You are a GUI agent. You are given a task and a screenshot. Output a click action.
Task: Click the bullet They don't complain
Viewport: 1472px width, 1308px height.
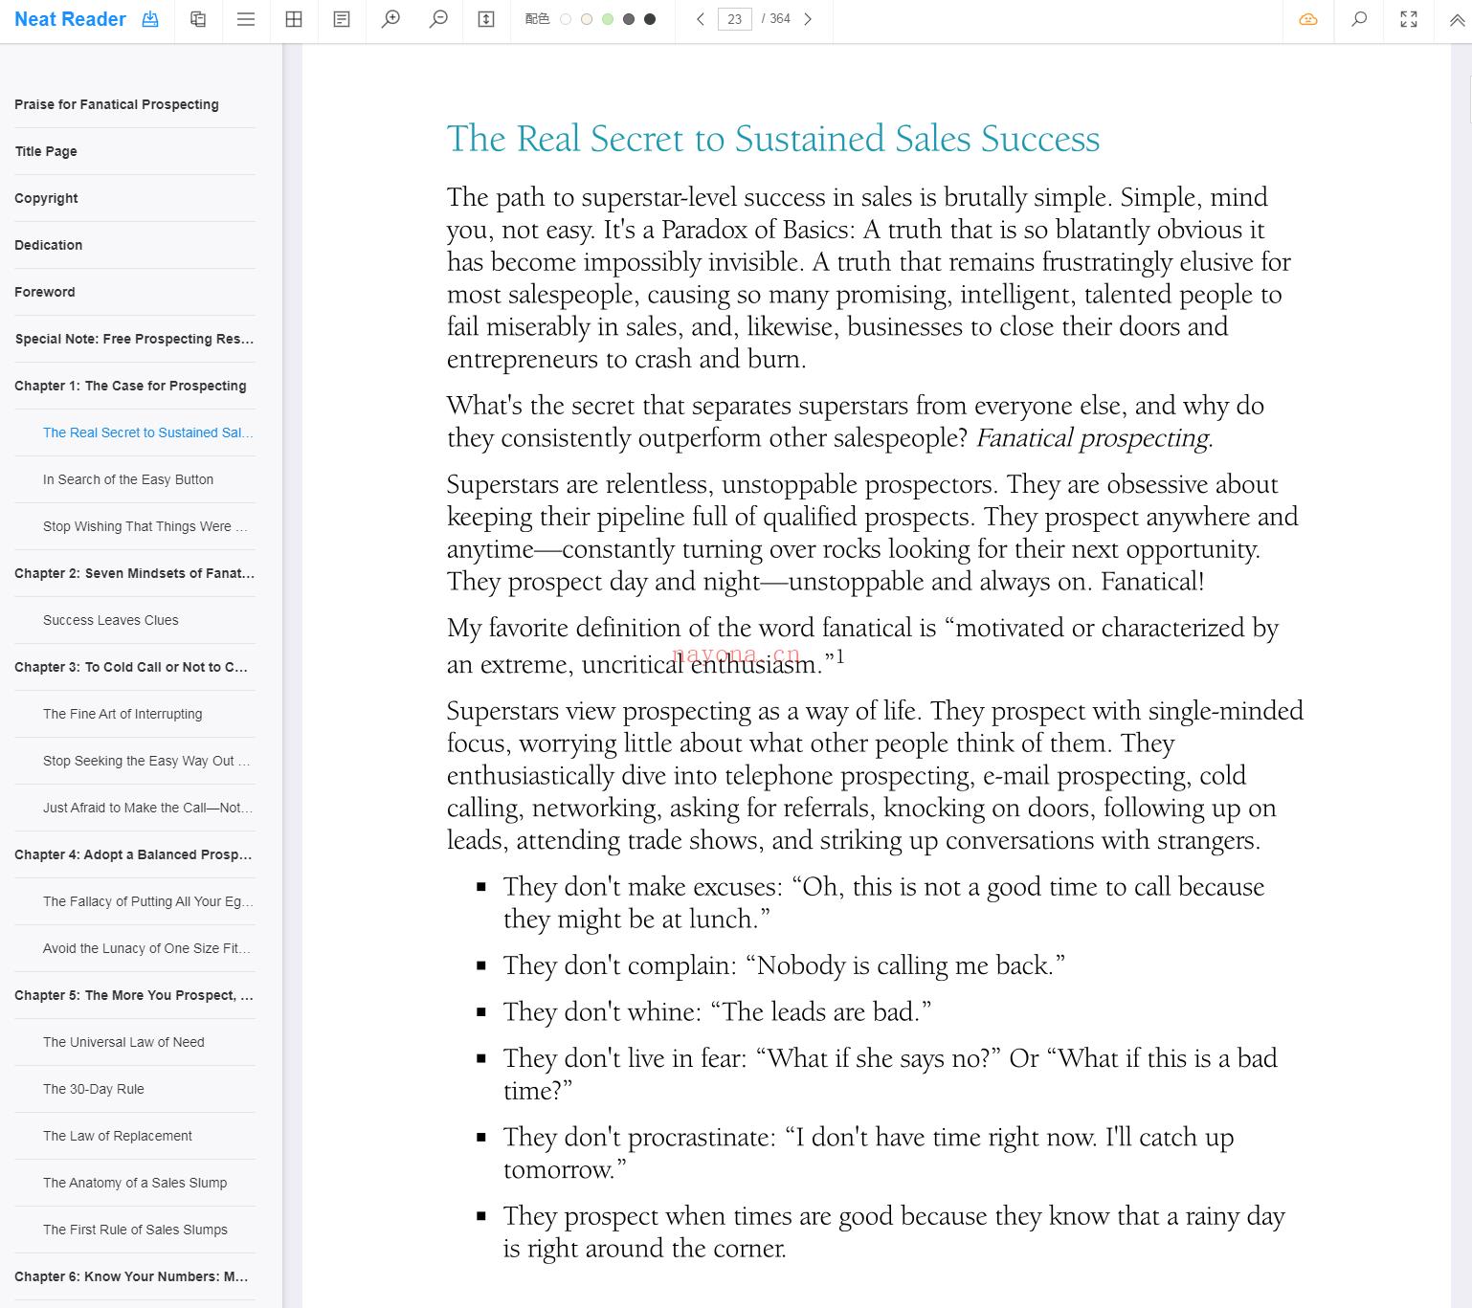pos(784,965)
